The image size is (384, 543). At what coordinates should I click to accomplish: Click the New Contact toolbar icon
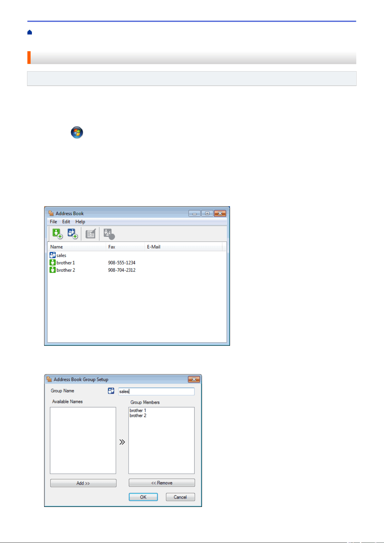[57, 234]
